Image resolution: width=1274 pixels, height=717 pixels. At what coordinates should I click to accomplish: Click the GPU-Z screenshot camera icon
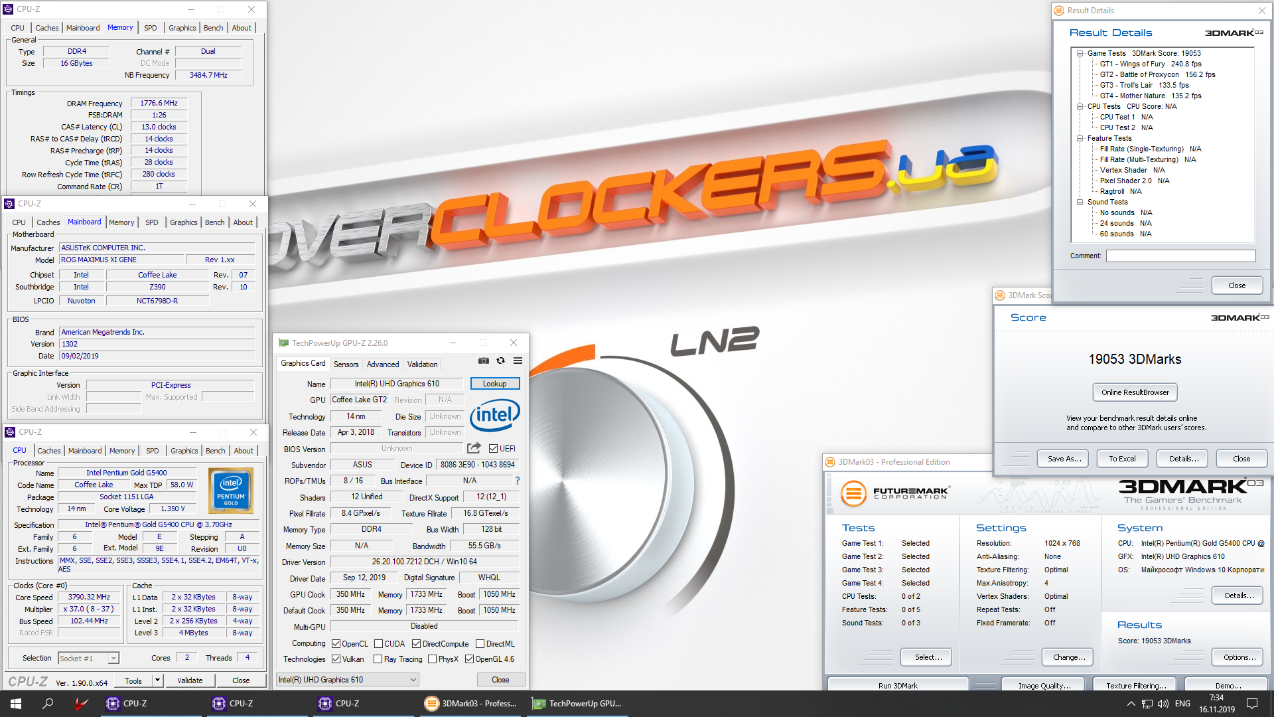[x=484, y=360]
